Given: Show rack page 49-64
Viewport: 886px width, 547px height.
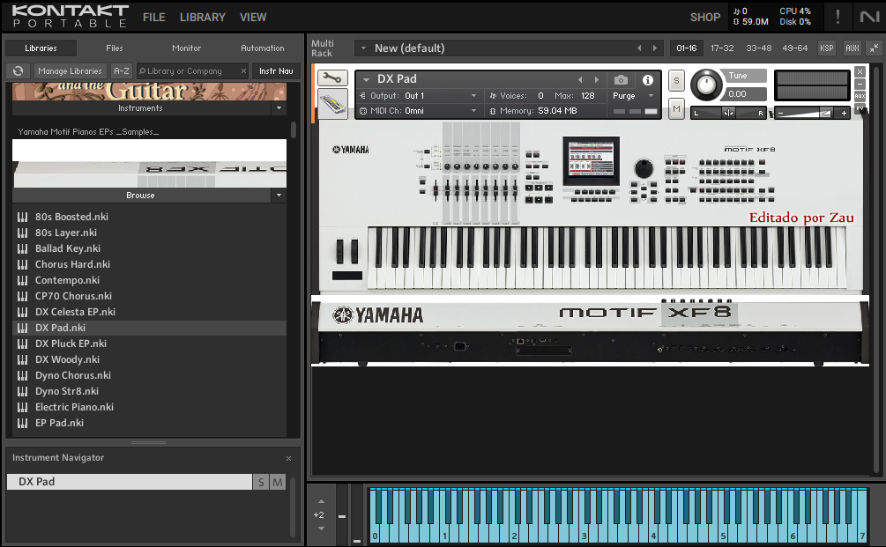Looking at the screenshot, I should click(x=794, y=48).
